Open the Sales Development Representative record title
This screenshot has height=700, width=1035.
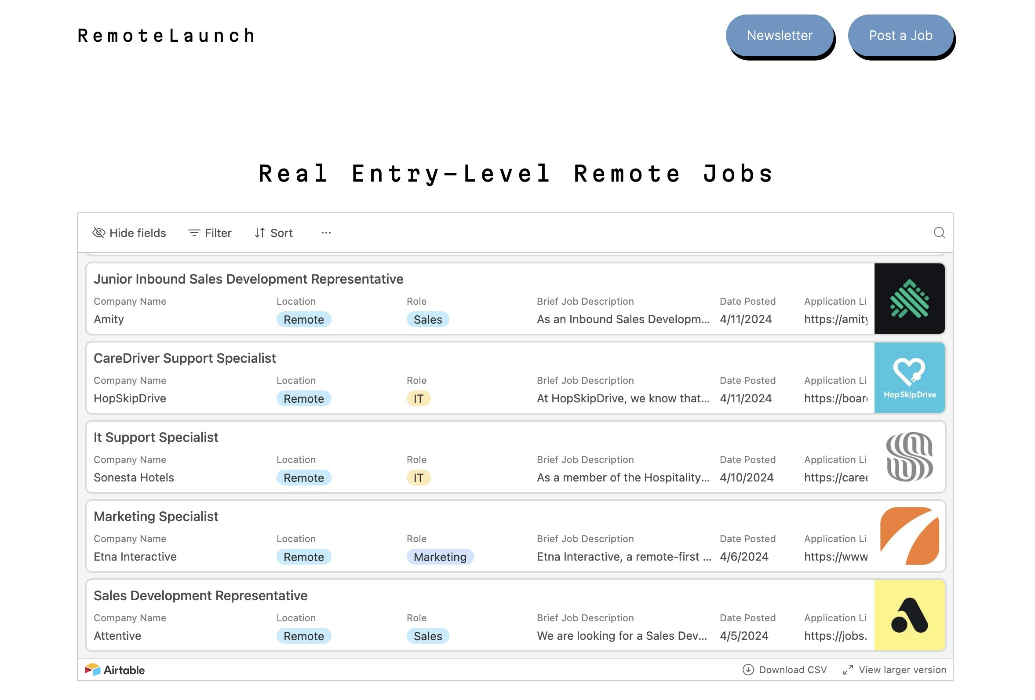point(200,595)
